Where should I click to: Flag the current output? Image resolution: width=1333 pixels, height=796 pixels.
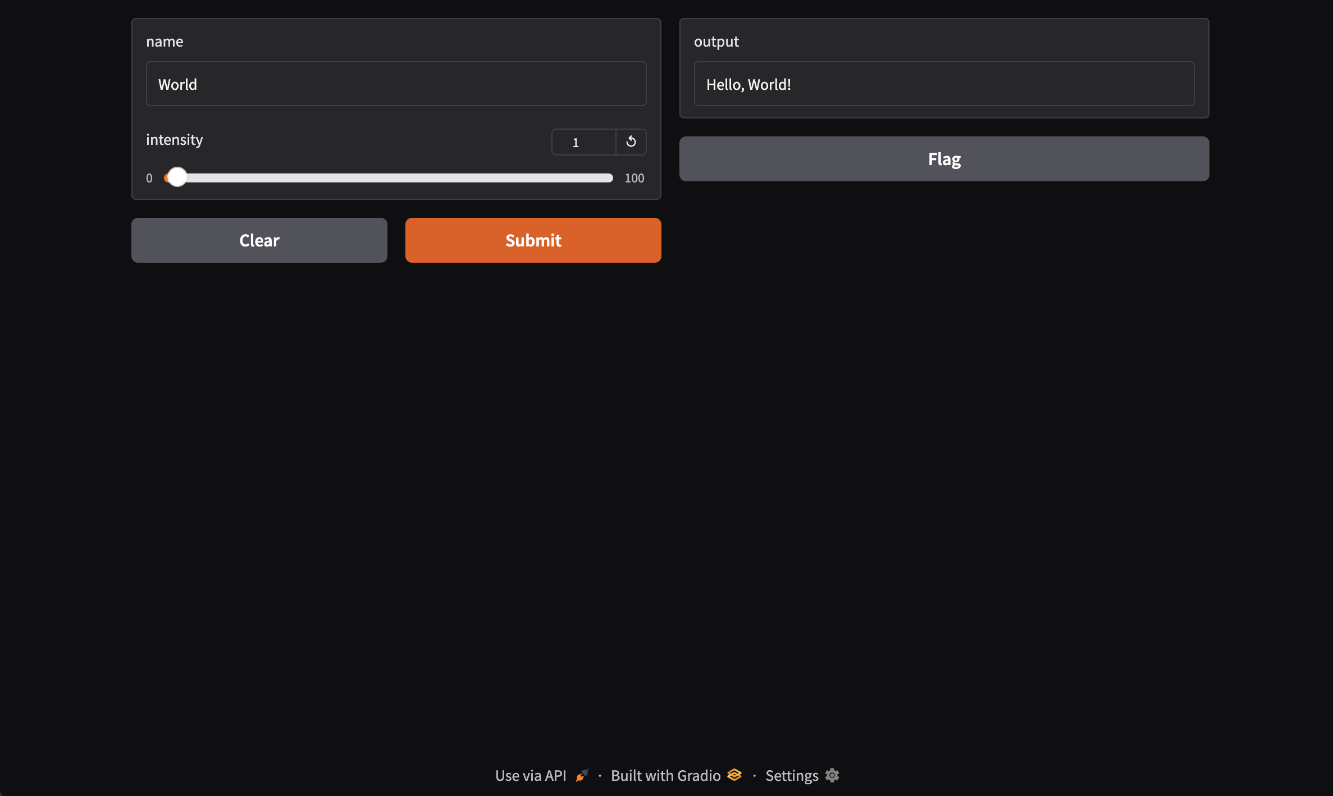point(944,159)
